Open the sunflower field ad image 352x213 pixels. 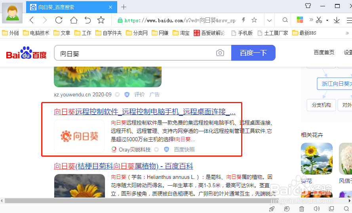coord(108,77)
